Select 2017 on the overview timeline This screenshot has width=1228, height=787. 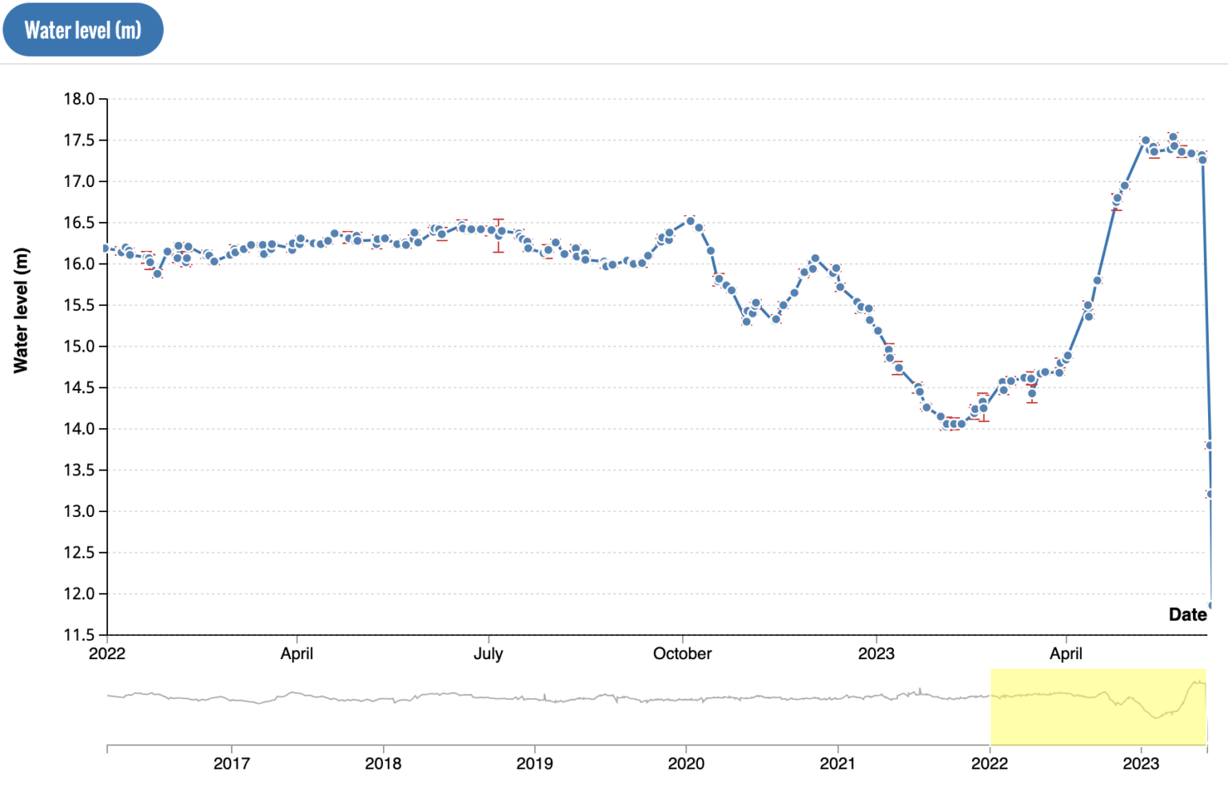pyautogui.click(x=231, y=763)
